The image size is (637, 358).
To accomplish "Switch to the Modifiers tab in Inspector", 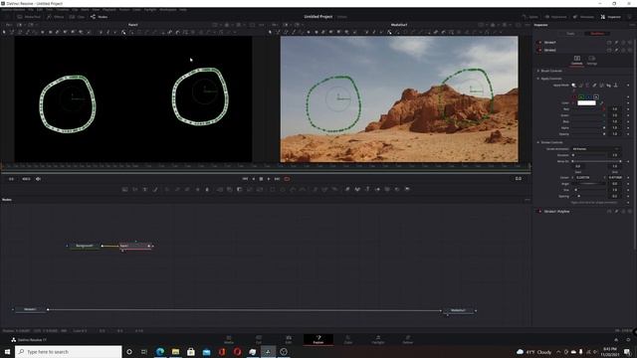I will click(x=597, y=34).
